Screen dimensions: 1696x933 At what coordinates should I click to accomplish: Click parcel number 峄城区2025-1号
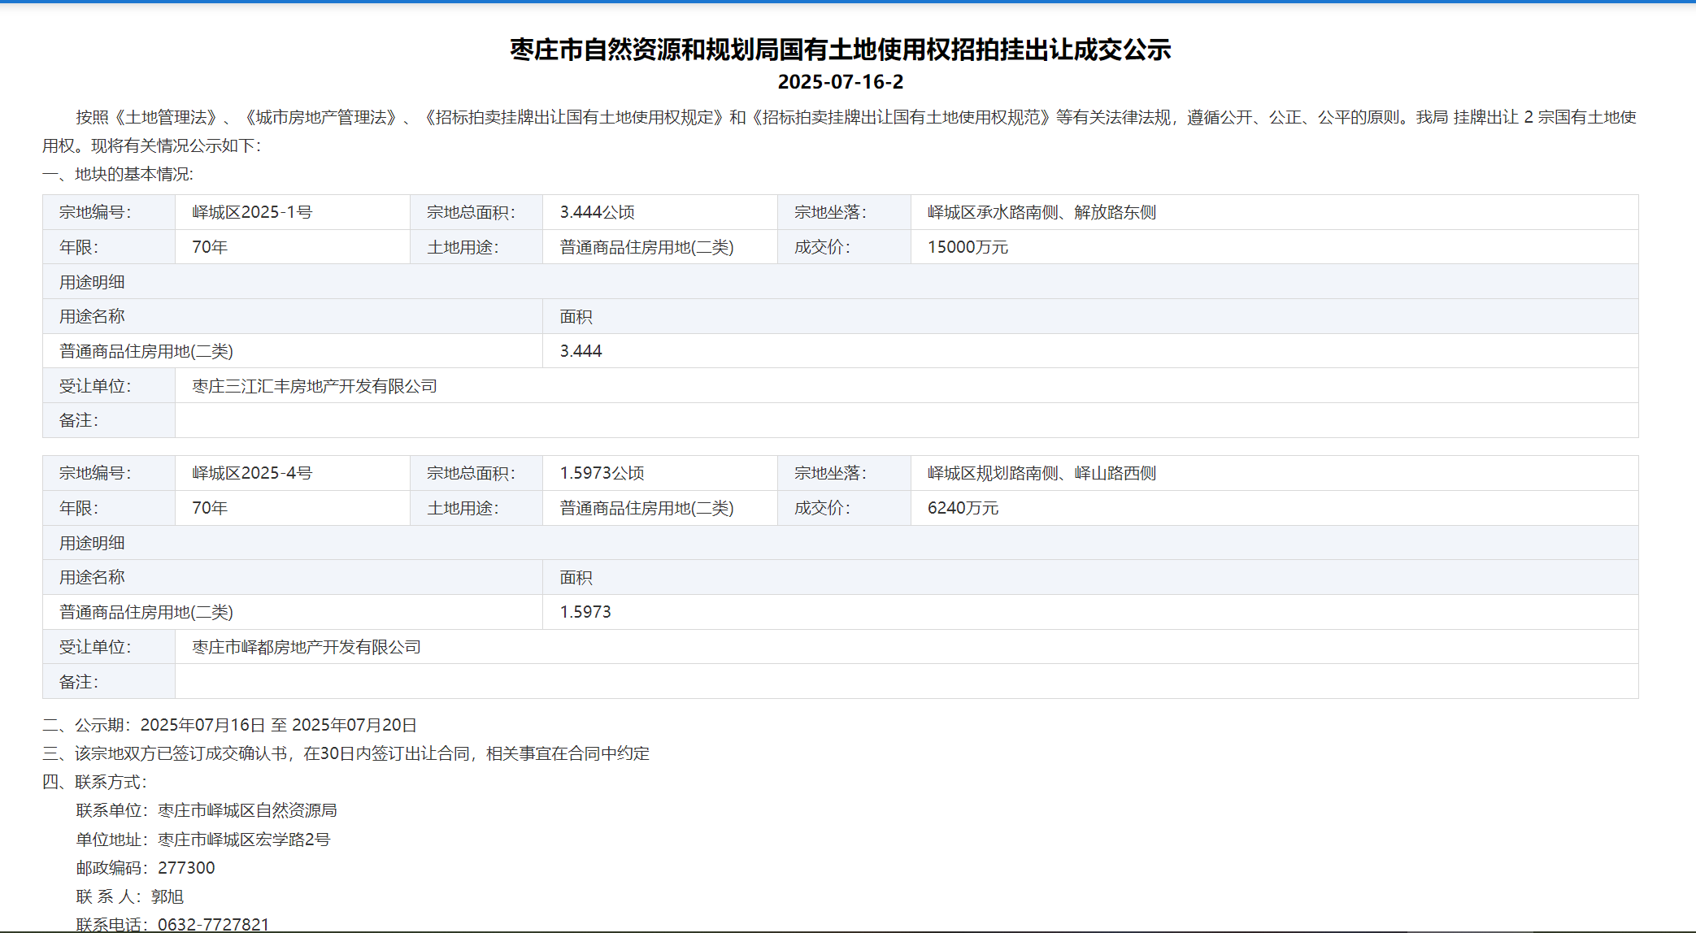[x=252, y=212]
